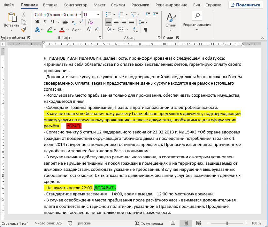Open the Font dialog launcher
268x227 pixels.
click(100, 38)
